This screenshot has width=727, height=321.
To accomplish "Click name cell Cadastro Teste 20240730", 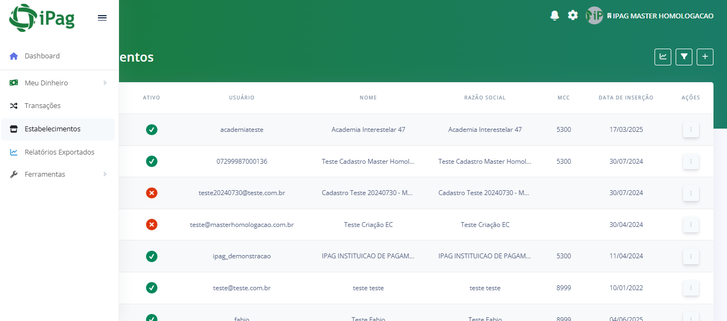I will [x=368, y=193].
